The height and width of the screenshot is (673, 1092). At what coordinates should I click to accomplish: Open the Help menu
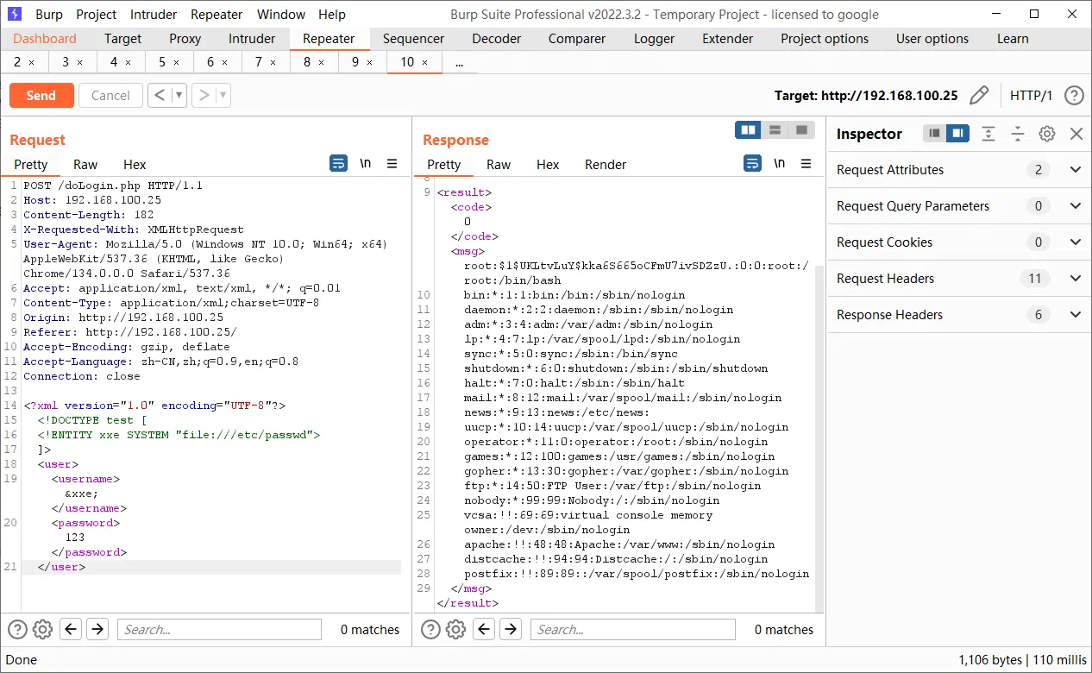coord(332,14)
